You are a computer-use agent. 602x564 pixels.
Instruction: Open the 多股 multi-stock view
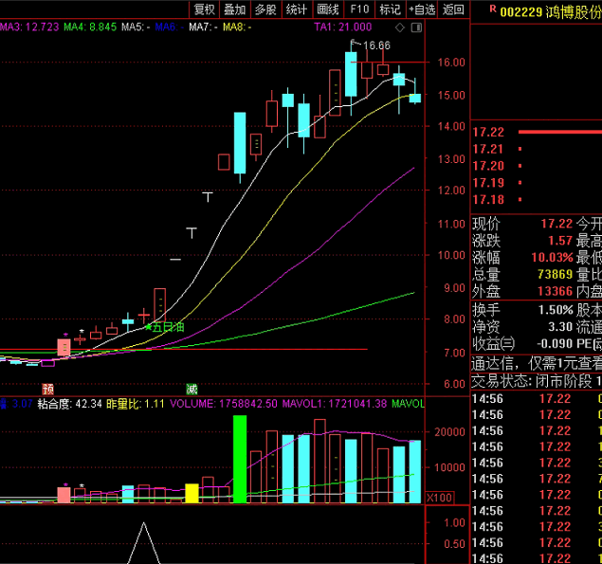(x=265, y=9)
